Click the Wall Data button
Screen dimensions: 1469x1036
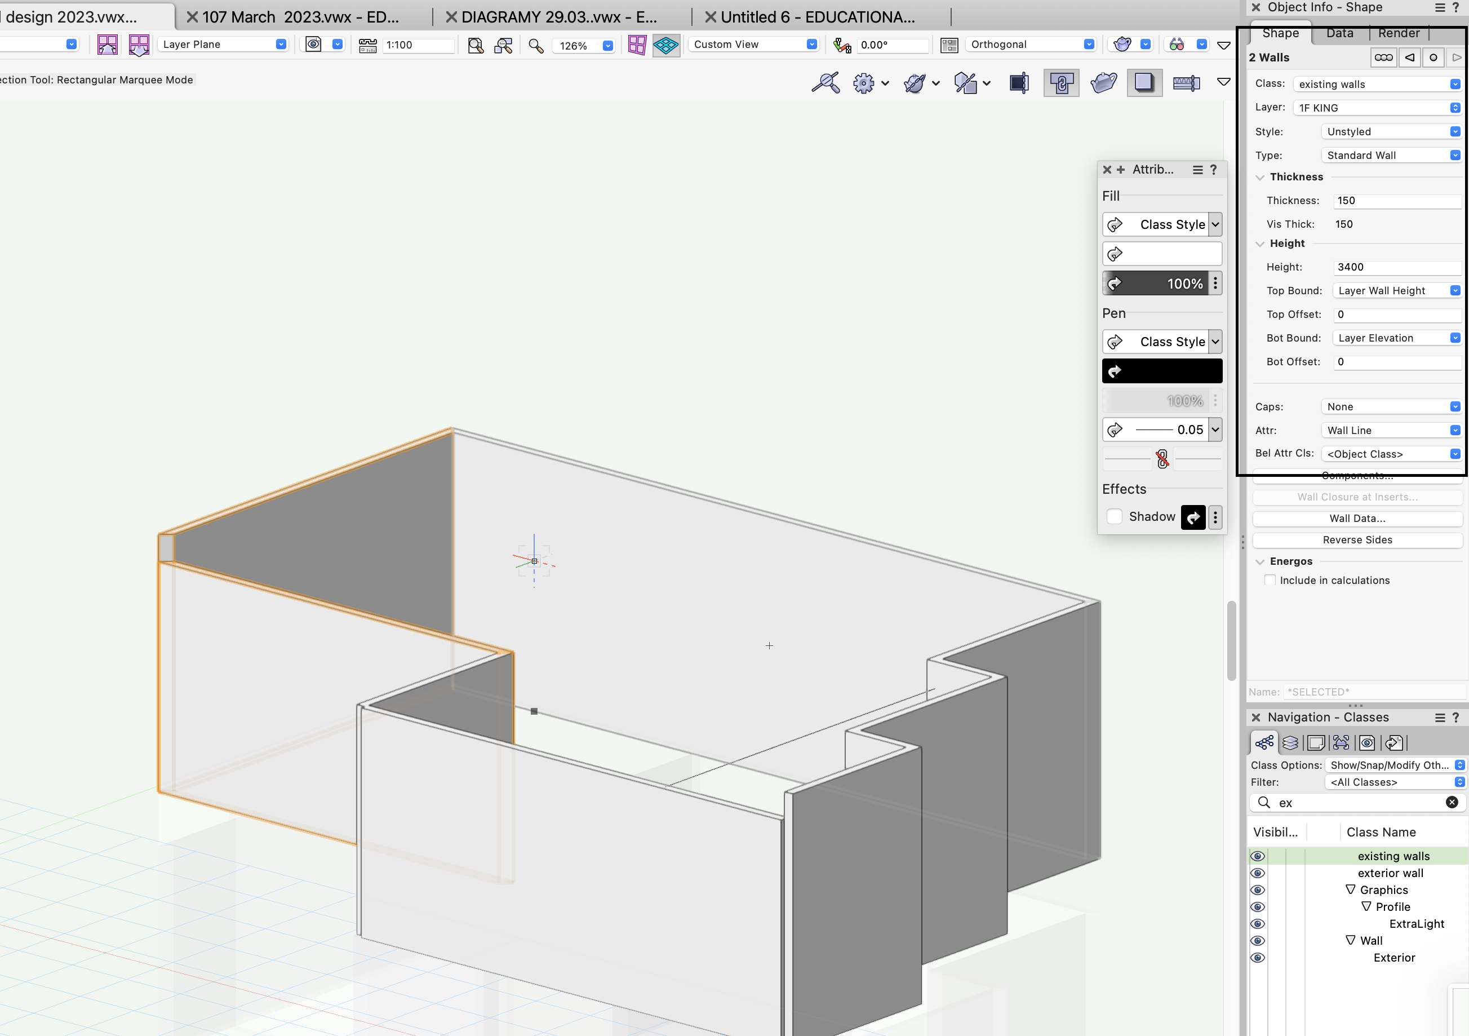1356,519
